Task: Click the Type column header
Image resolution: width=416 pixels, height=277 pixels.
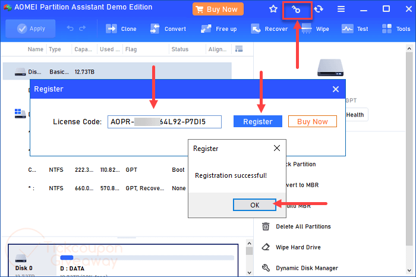Action: click(55, 49)
